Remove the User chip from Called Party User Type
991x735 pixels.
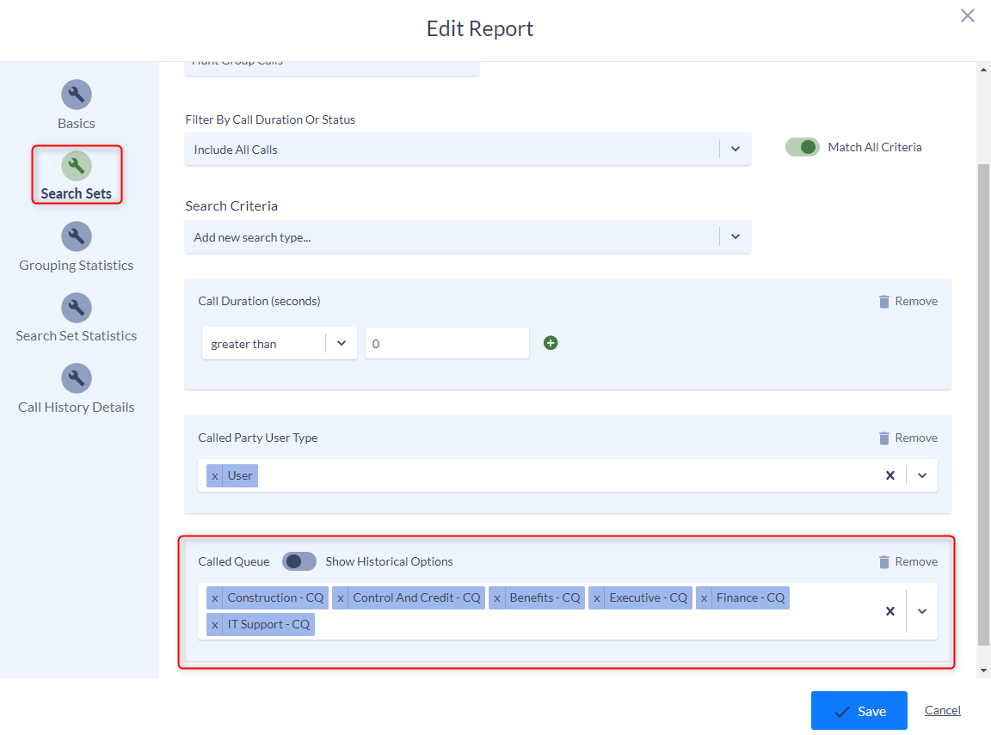[214, 475]
